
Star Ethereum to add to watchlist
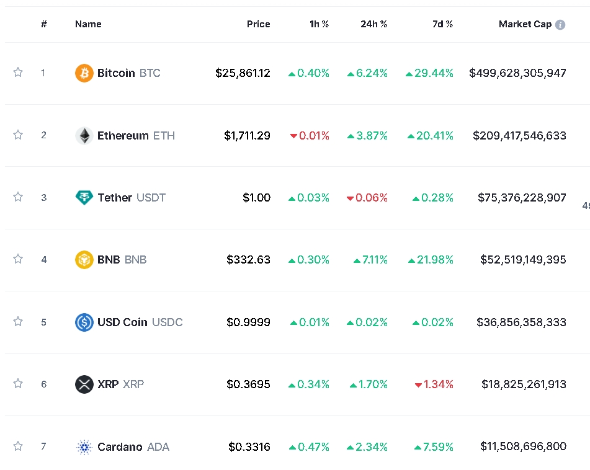[18, 135]
